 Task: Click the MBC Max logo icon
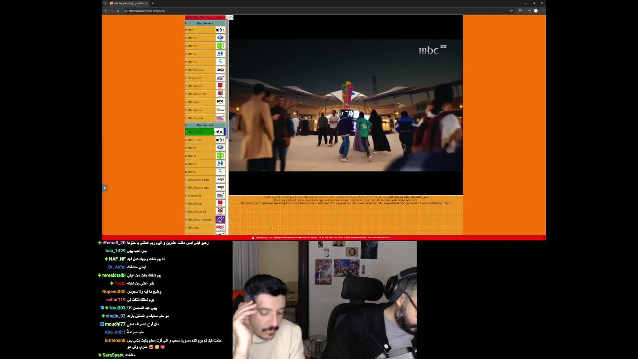click(x=220, y=102)
